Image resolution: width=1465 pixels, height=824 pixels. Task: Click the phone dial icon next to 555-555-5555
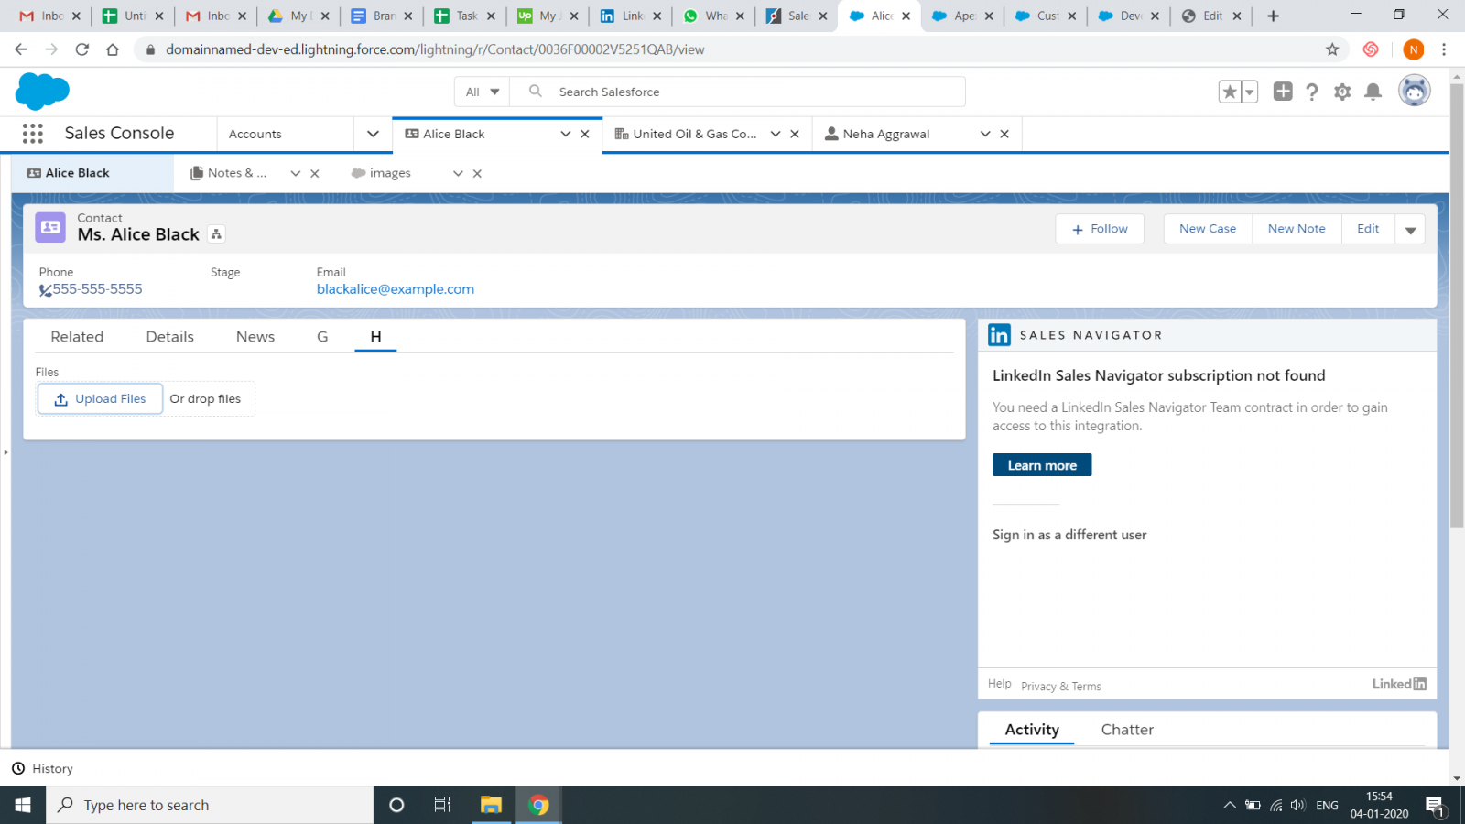[x=44, y=289]
